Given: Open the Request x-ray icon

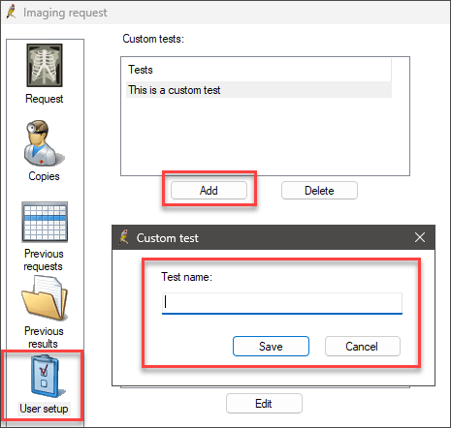Looking at the screenshot, I should pos(45,65).
